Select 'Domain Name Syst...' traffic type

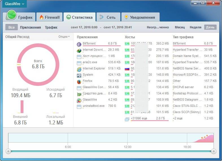click(x=195, y=56)
